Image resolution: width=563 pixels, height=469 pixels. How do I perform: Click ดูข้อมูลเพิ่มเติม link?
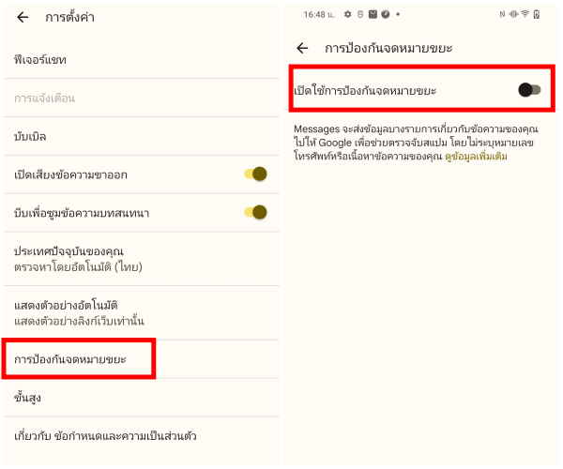tap(481, 155)
